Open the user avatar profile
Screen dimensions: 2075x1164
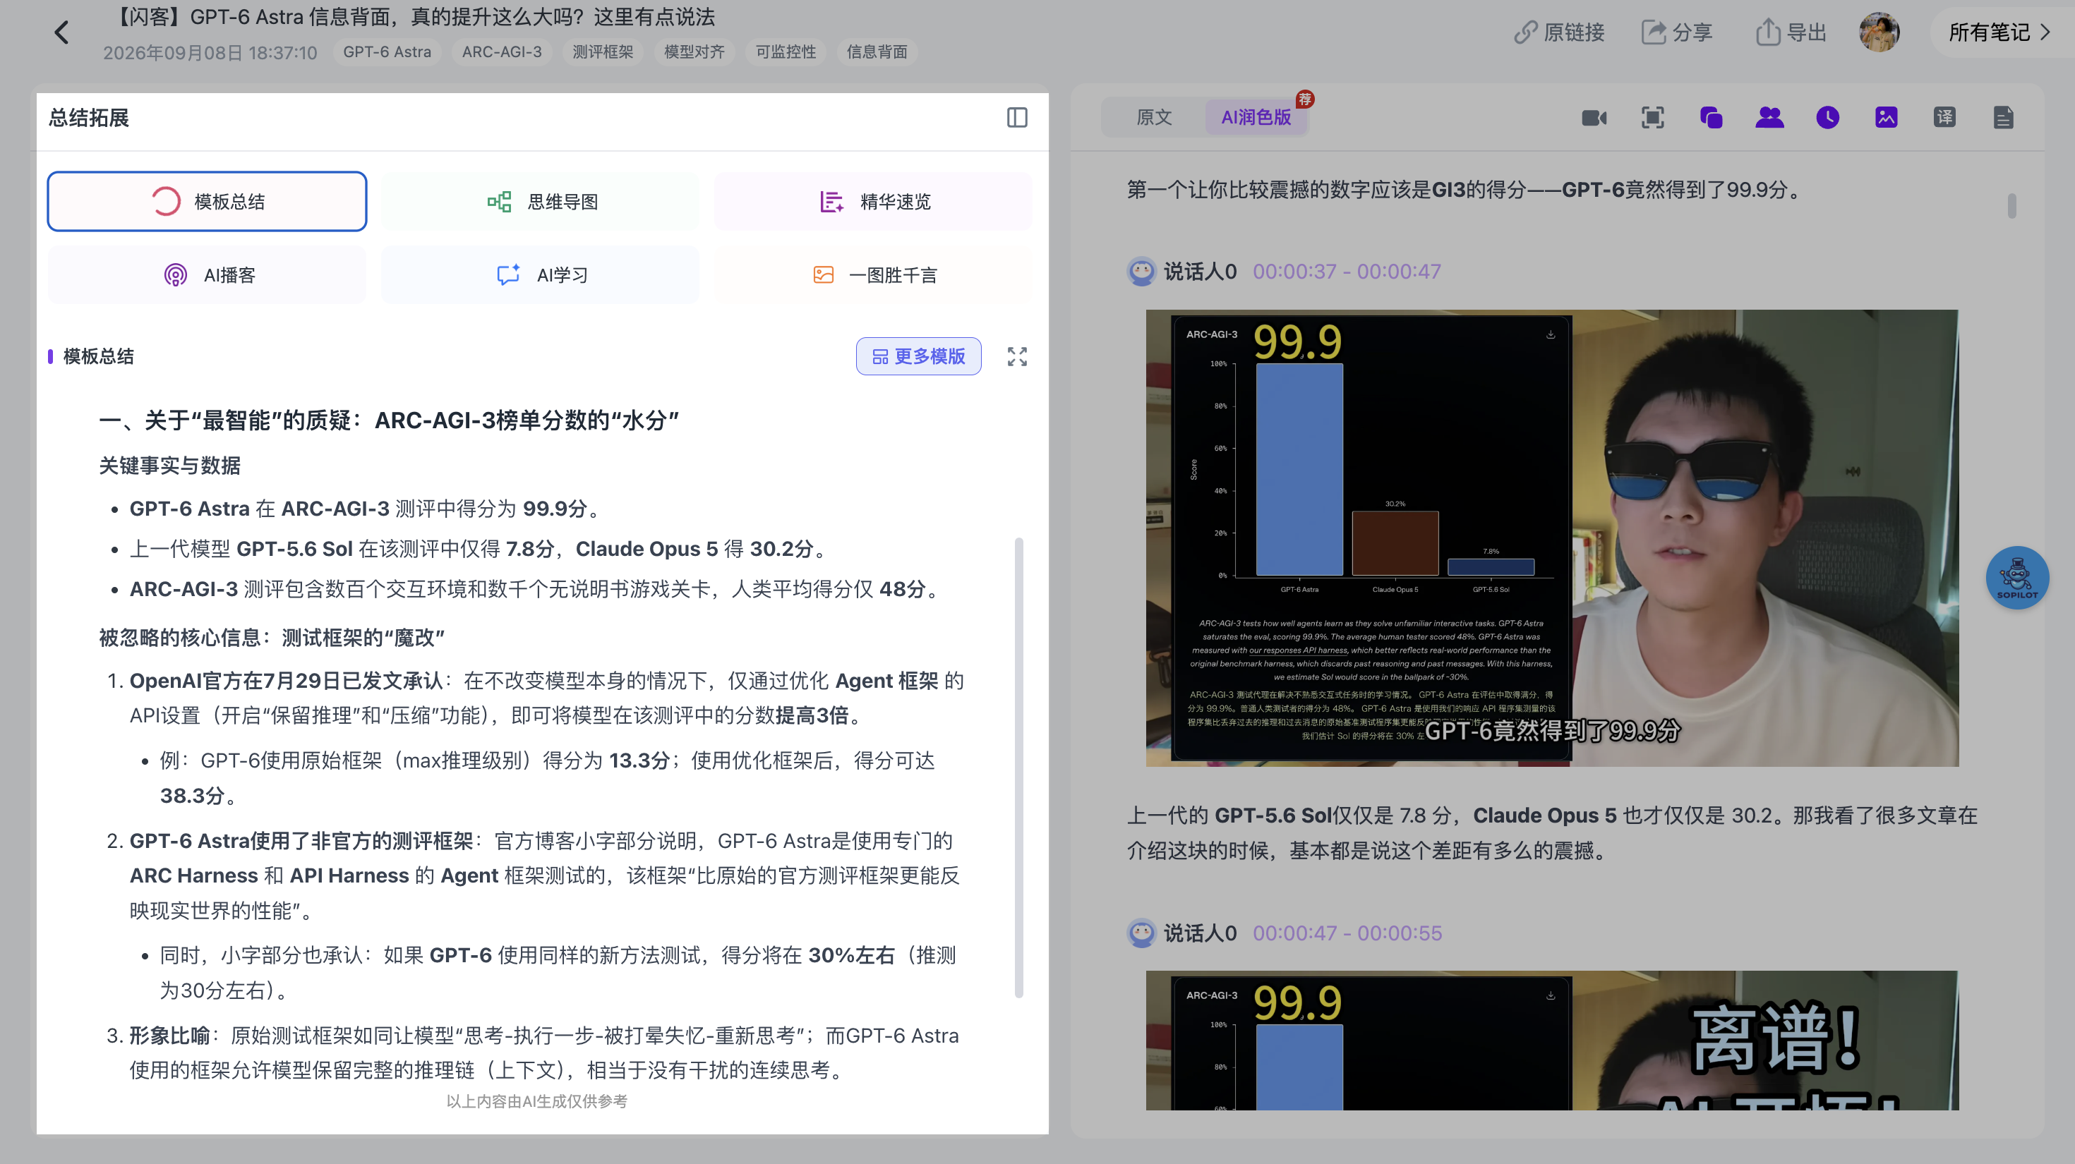[x=1879, y=32]
